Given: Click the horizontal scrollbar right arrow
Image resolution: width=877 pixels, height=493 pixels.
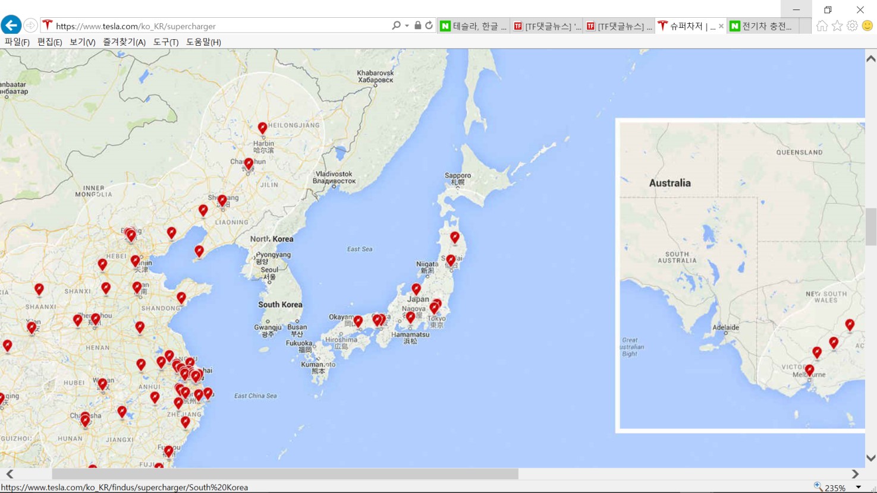Looking at the screenshot, I should pos(855,474).
